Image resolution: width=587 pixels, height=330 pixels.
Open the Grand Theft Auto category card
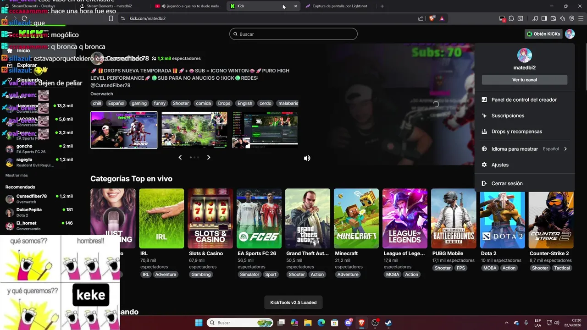click(308, 219)
